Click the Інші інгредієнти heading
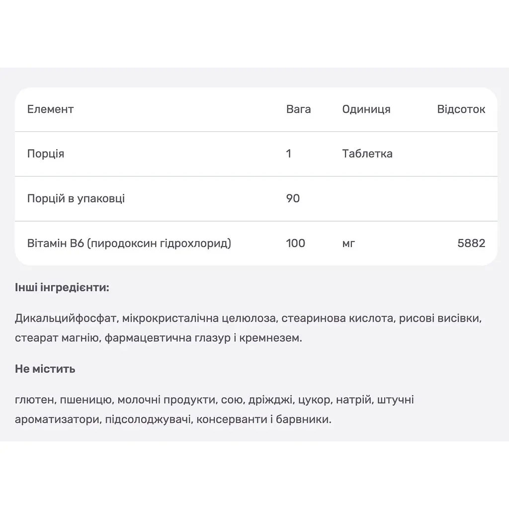 (x=62, y=287)
